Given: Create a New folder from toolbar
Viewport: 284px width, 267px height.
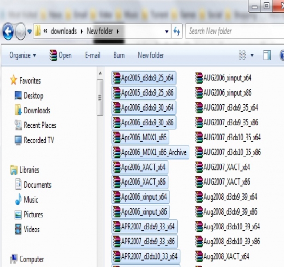Looking at the screenshot, I should (x=151, y=56).
